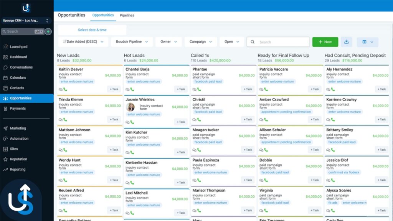Image resolution: width=393 pixels, height=221 pixels.
Task: Open the board view layout dropdown
Action: coord(367,42)
